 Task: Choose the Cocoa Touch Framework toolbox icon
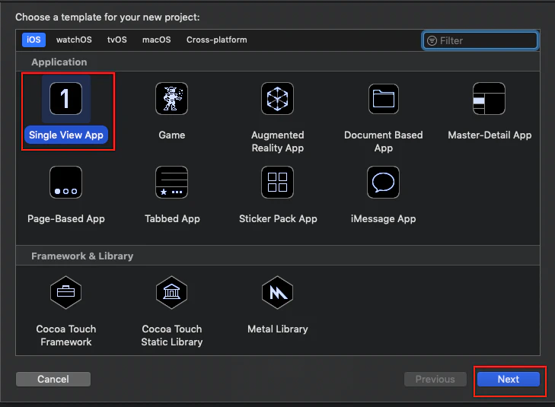click(65, 292)
